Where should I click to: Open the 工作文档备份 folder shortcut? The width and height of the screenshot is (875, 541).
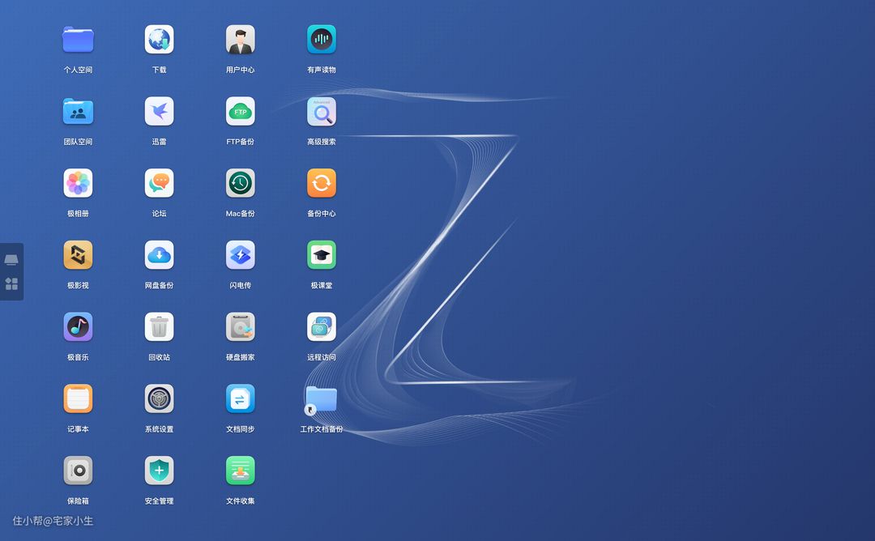[x=321, y=399]
